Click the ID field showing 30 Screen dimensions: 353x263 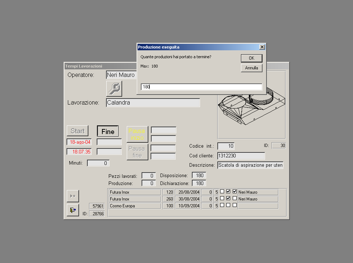point(279,146)
